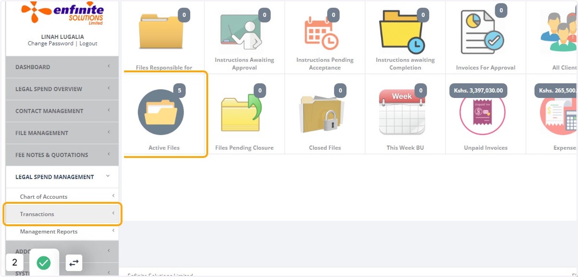Click the swap arrows icon button
This screenshot has height=277, width=578.
pos(74,263)
